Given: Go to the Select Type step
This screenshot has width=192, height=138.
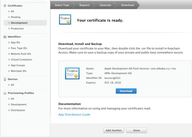Looking at the screenshot, I should (62, 5).
